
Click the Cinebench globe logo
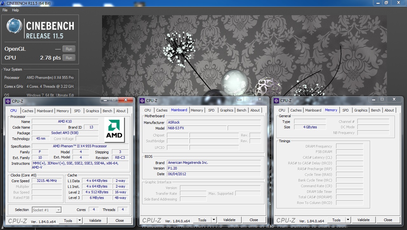pos(14,26)
